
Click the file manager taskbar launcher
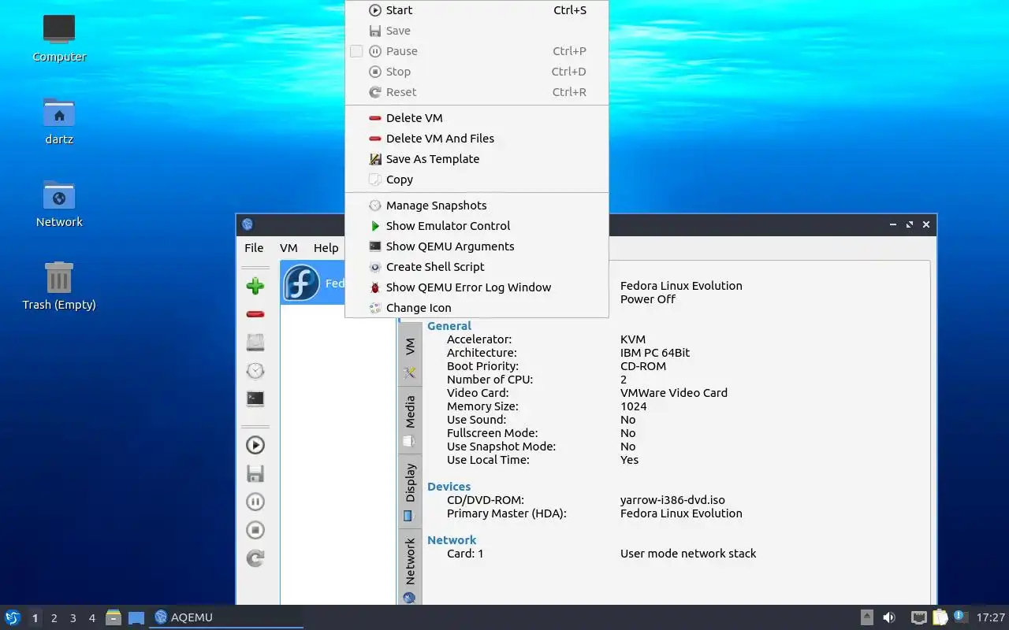[x=114, y=617]
